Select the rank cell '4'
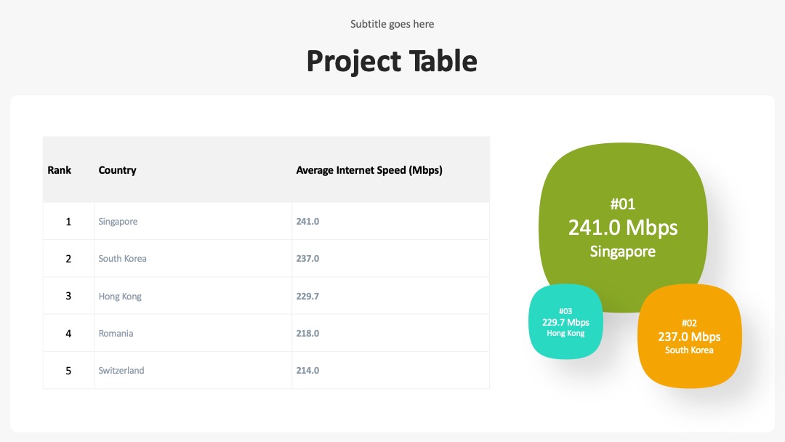Image resolution: width=785 pixels, height=442 pixels. coord(68,334)
